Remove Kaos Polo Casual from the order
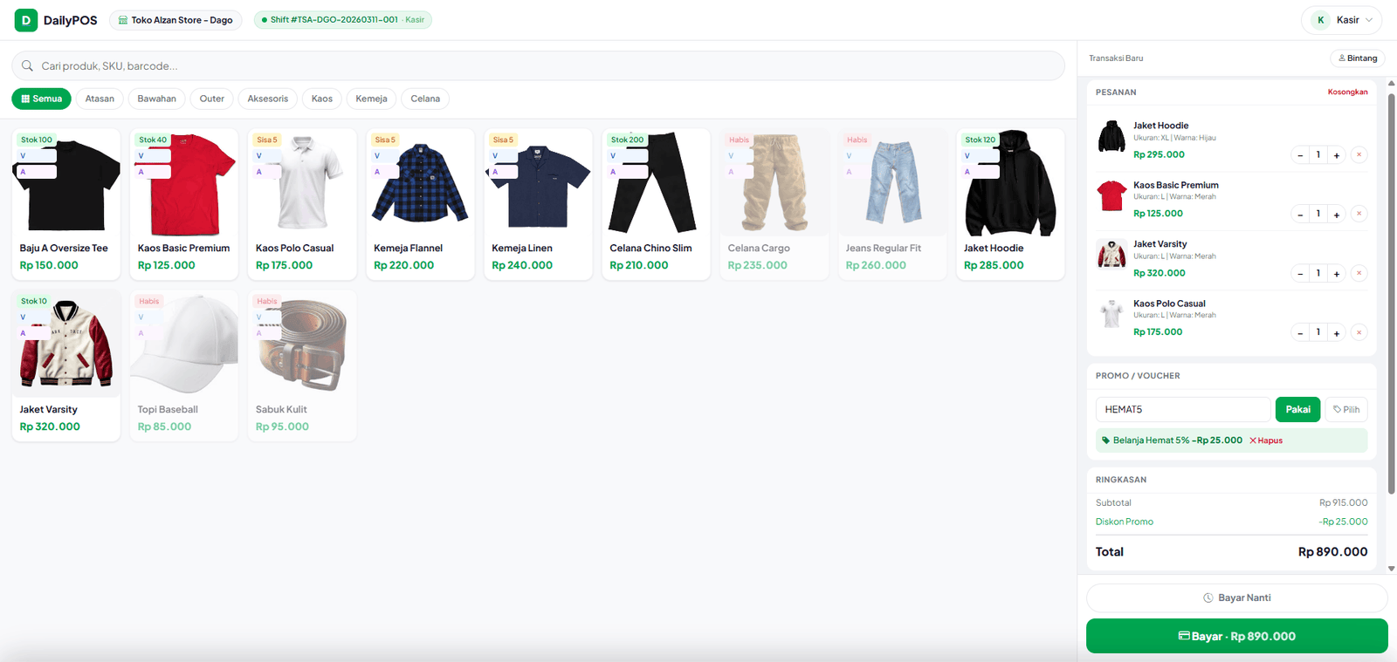Screen dimensions: 1397x662 (1359, 332)
